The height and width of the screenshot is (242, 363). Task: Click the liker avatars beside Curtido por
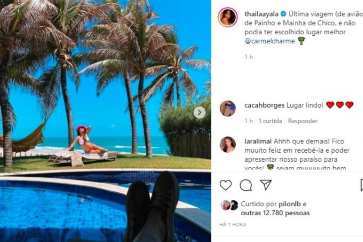pos(229,205)
